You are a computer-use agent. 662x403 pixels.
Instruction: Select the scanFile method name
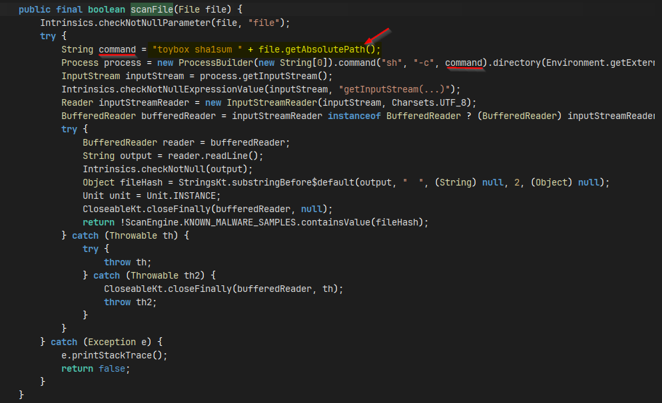[x=152, y=9]
